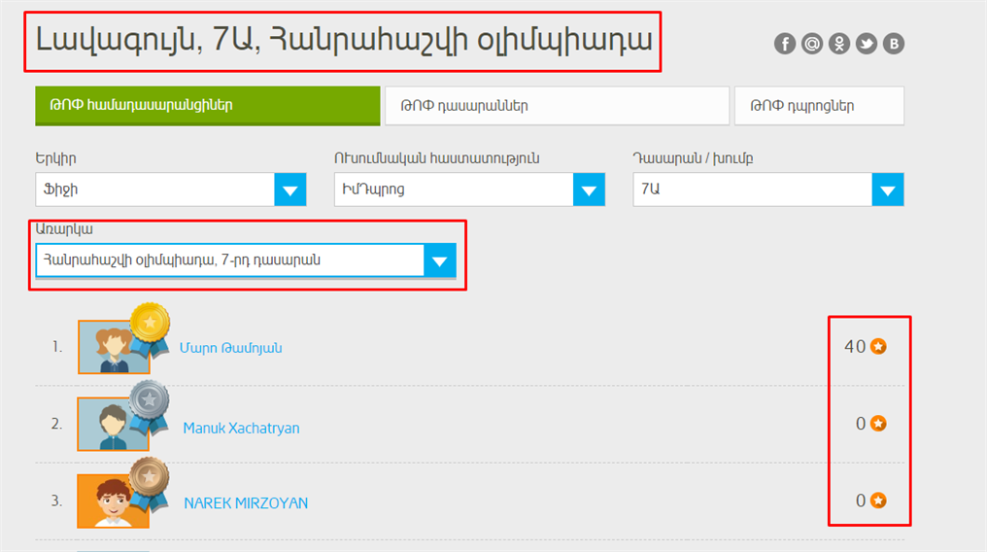Click the Դասարան / խումբ label
Viewport: 987px width, 552px height.
(x=693, y=158)
